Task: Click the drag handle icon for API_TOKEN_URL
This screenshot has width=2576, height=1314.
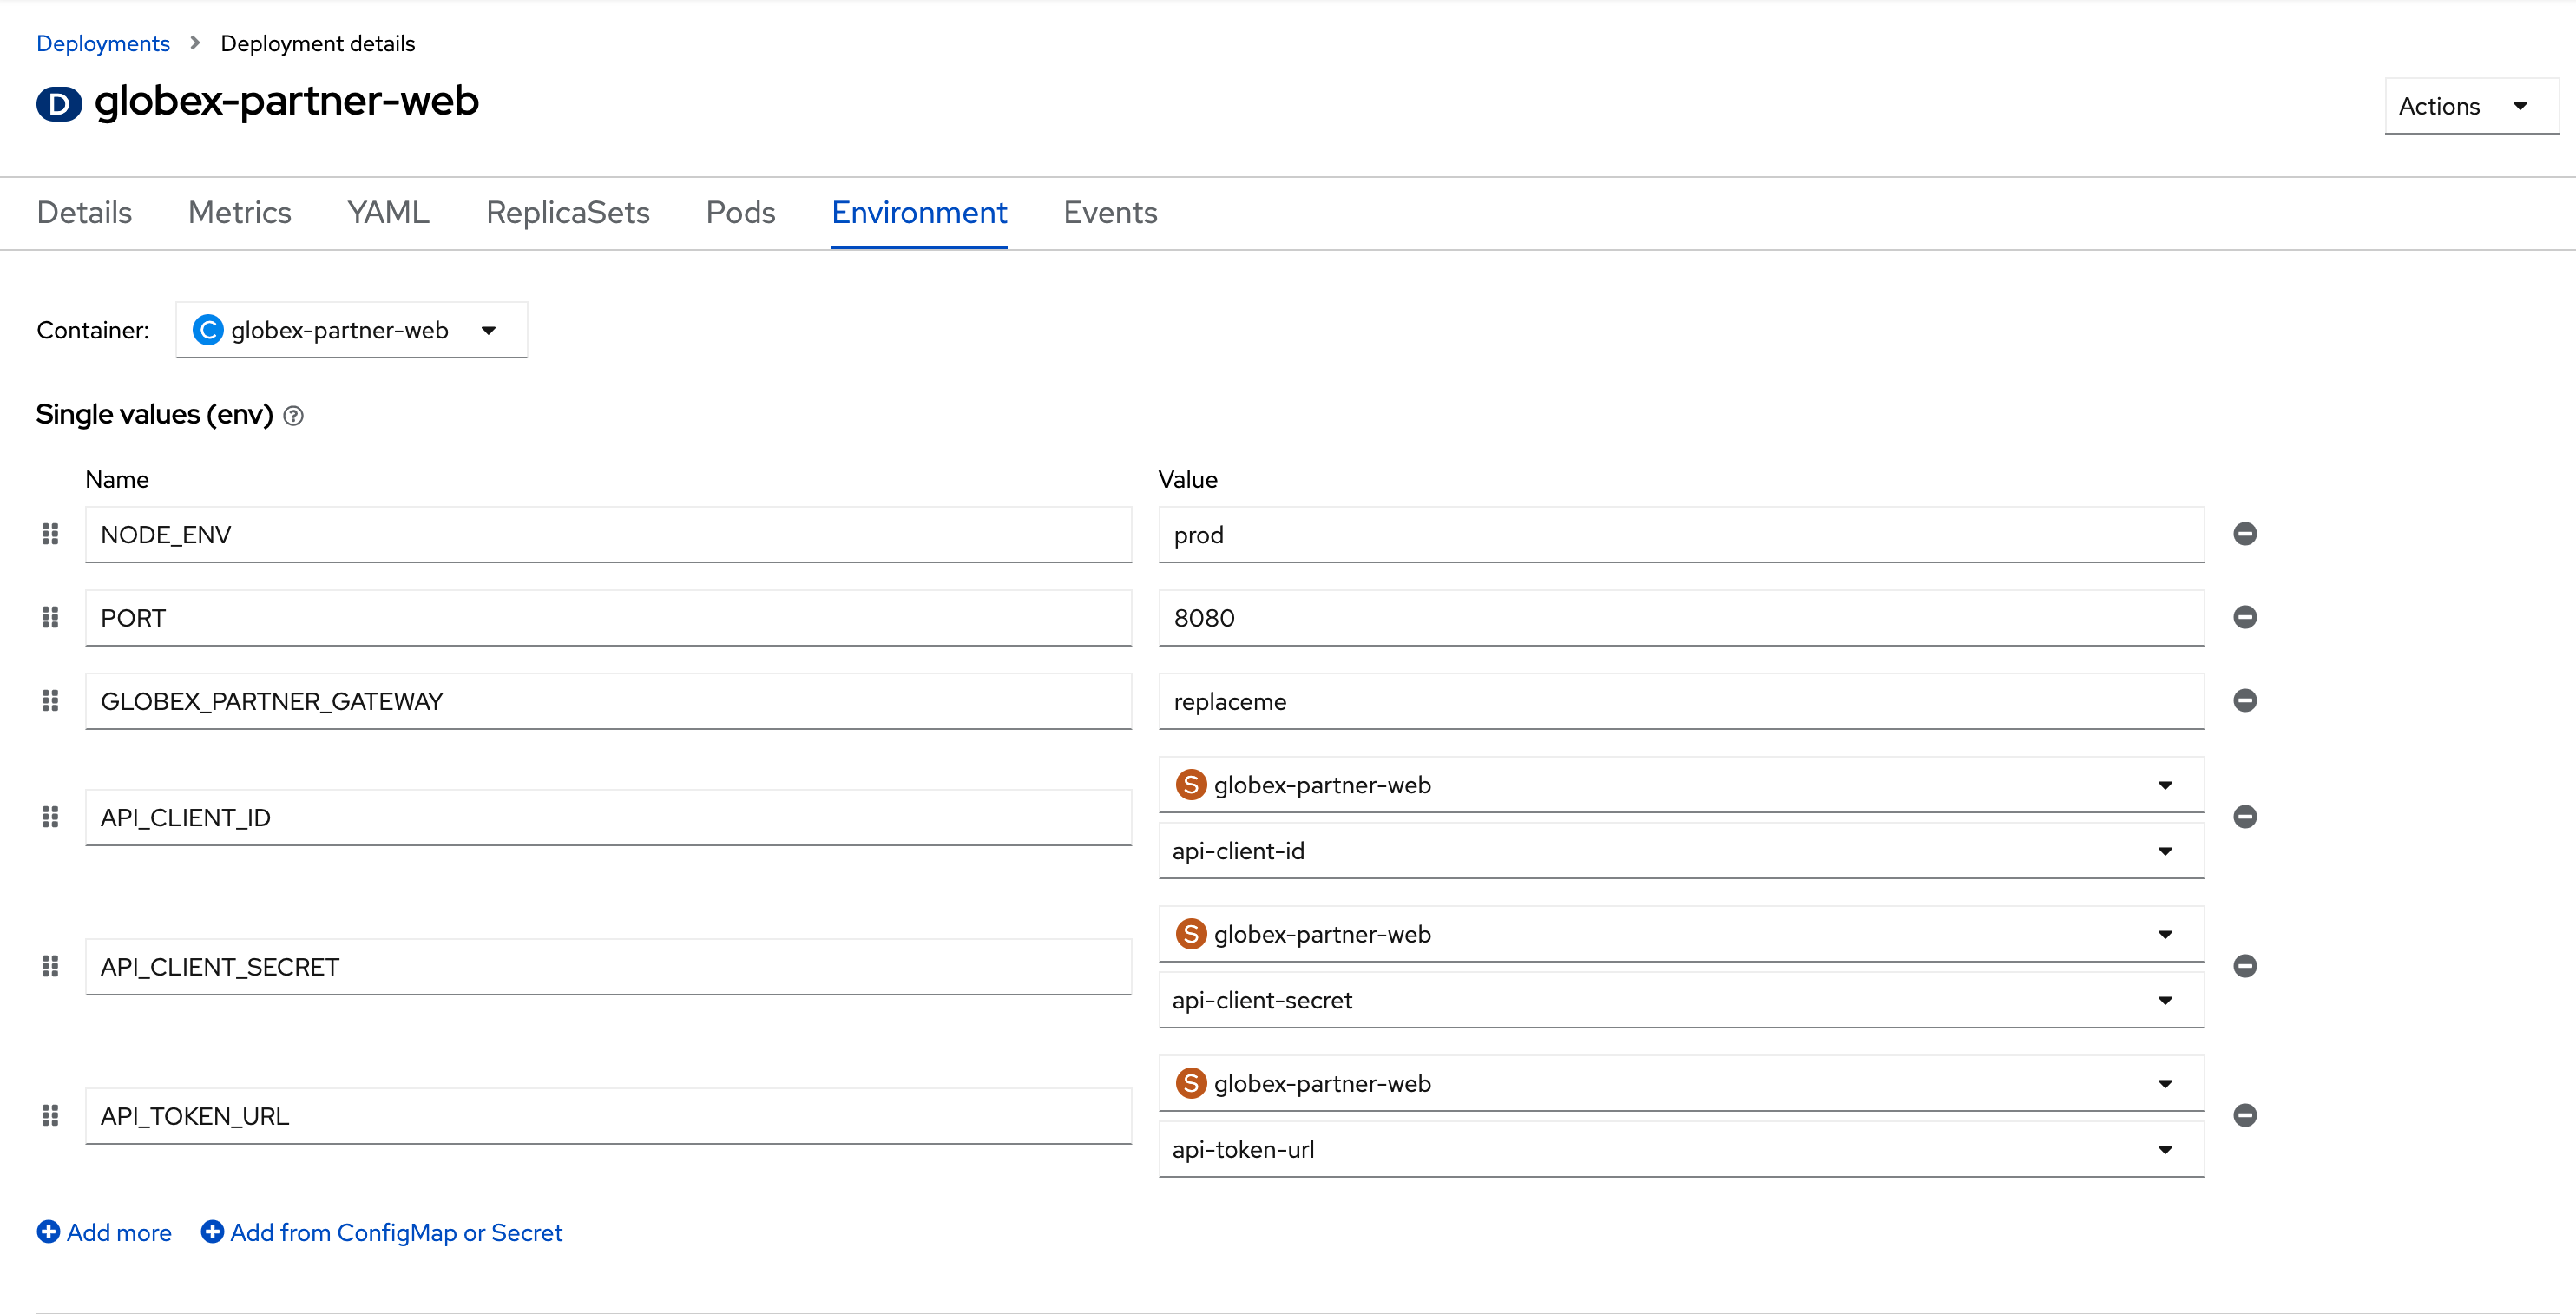Action: (50, 1113)
